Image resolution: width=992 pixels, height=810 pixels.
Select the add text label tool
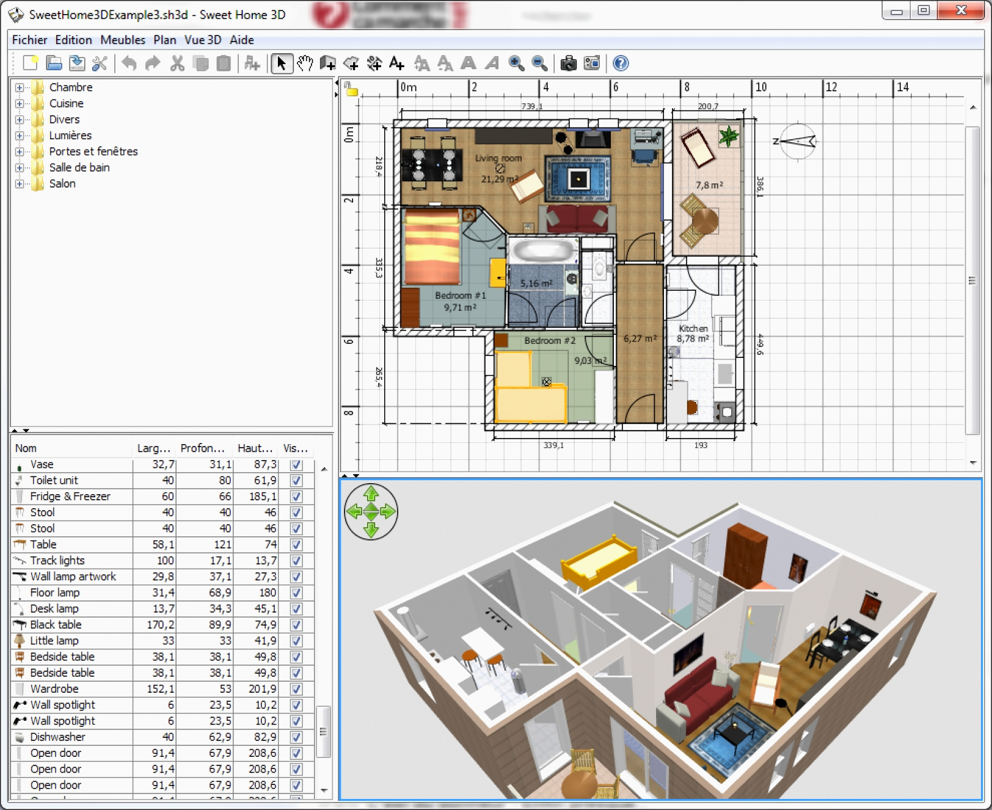tap(397, 63)
